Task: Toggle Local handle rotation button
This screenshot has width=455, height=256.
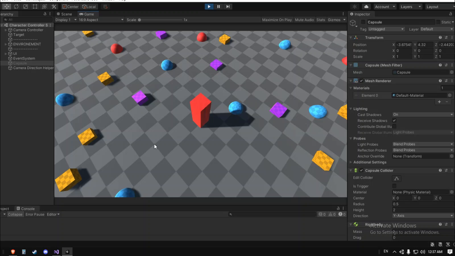Action: coord(89,7)
